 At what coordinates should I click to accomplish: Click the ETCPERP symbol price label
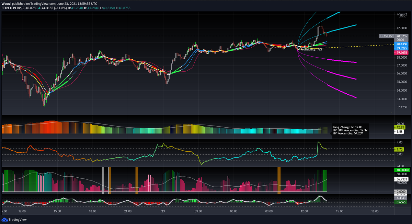click(387, 36)
